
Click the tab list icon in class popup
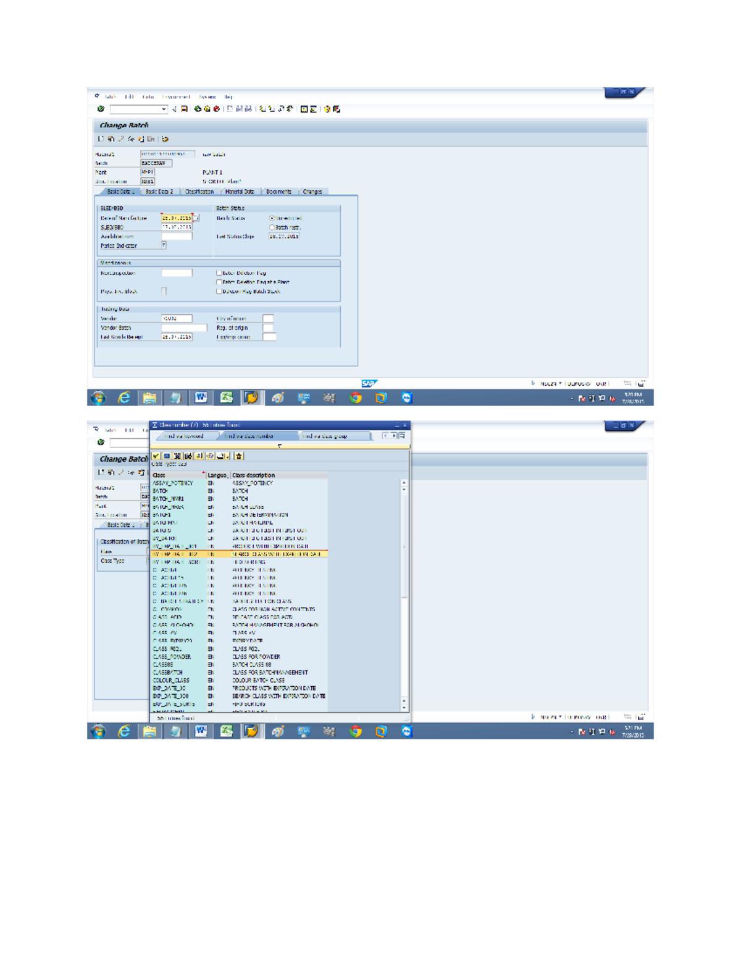pos(402,436)
